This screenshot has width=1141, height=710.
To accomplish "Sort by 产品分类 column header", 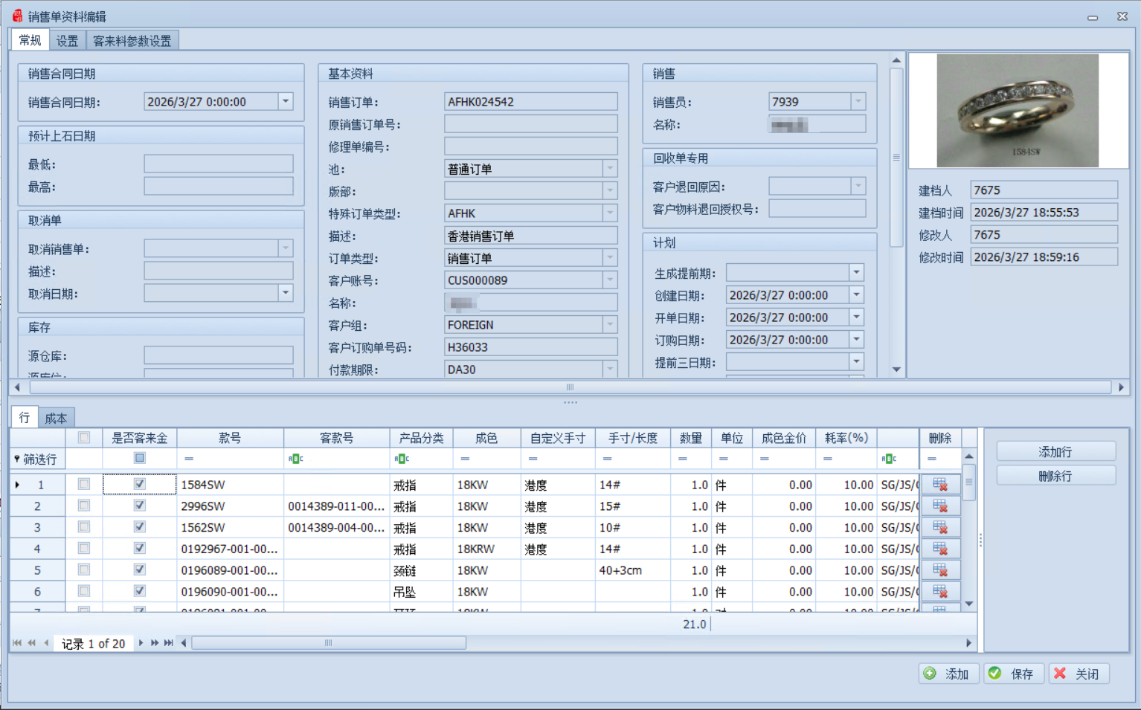I will pos(421,438).
